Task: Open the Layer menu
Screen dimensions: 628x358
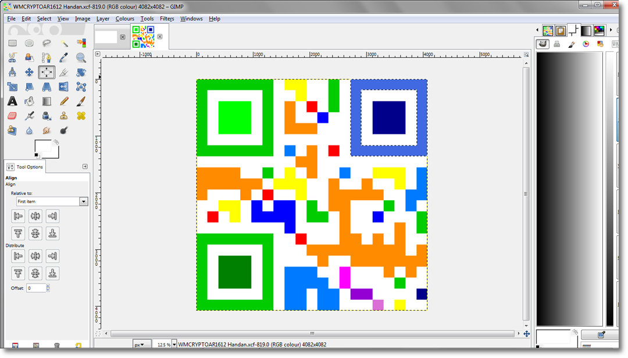Action: click(103, 19)
